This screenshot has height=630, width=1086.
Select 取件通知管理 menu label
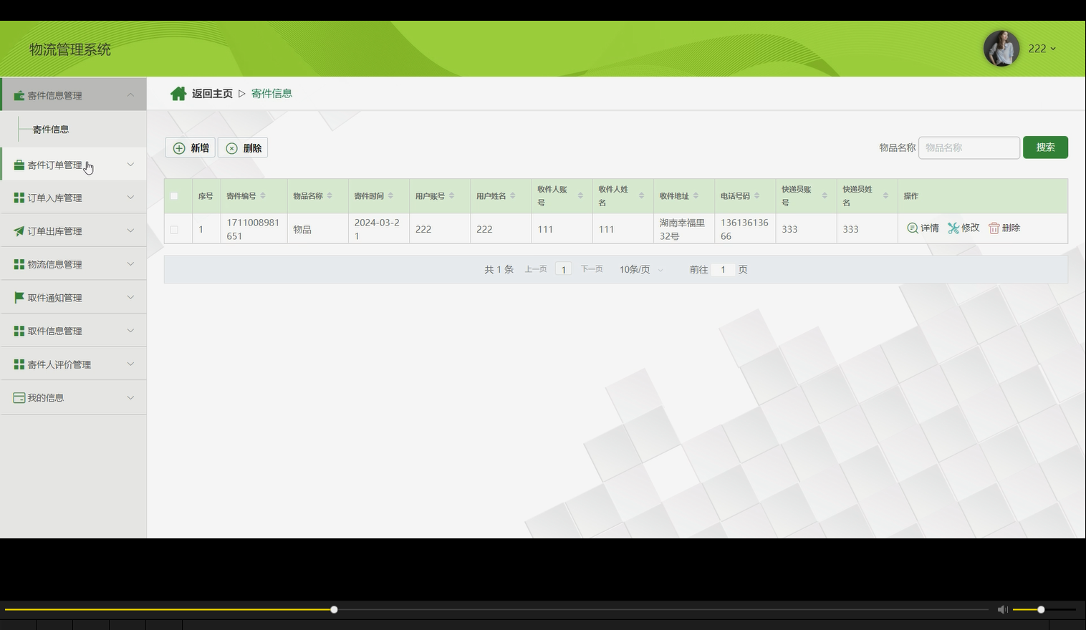tap(54, 298)
